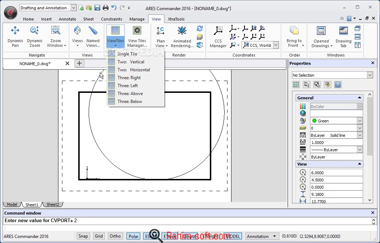Switch to the Sheet2 tab

click(x=53, y=204)
